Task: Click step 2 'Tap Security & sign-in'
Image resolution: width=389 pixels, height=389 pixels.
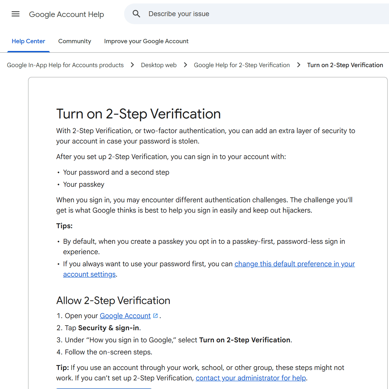Action: coord(103,328)
